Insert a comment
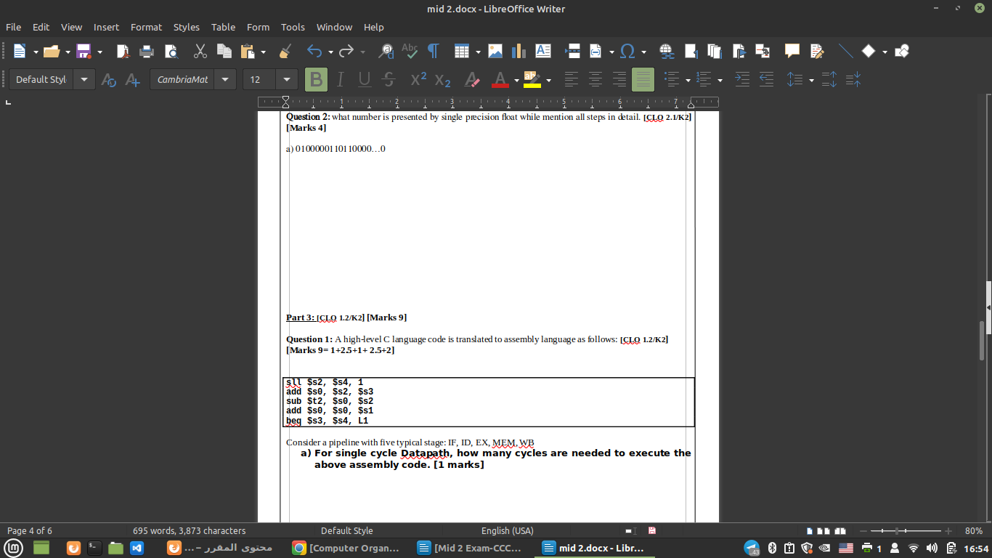Screen dimensions: 992x558 click(792, 51)
